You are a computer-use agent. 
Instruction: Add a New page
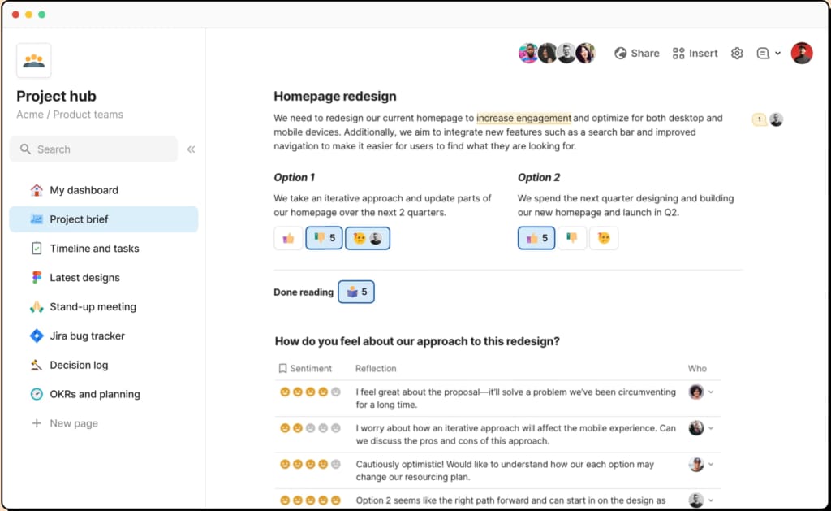(73, 423)
